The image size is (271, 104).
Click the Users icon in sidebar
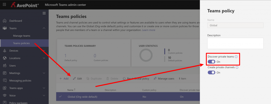(5, 65)
